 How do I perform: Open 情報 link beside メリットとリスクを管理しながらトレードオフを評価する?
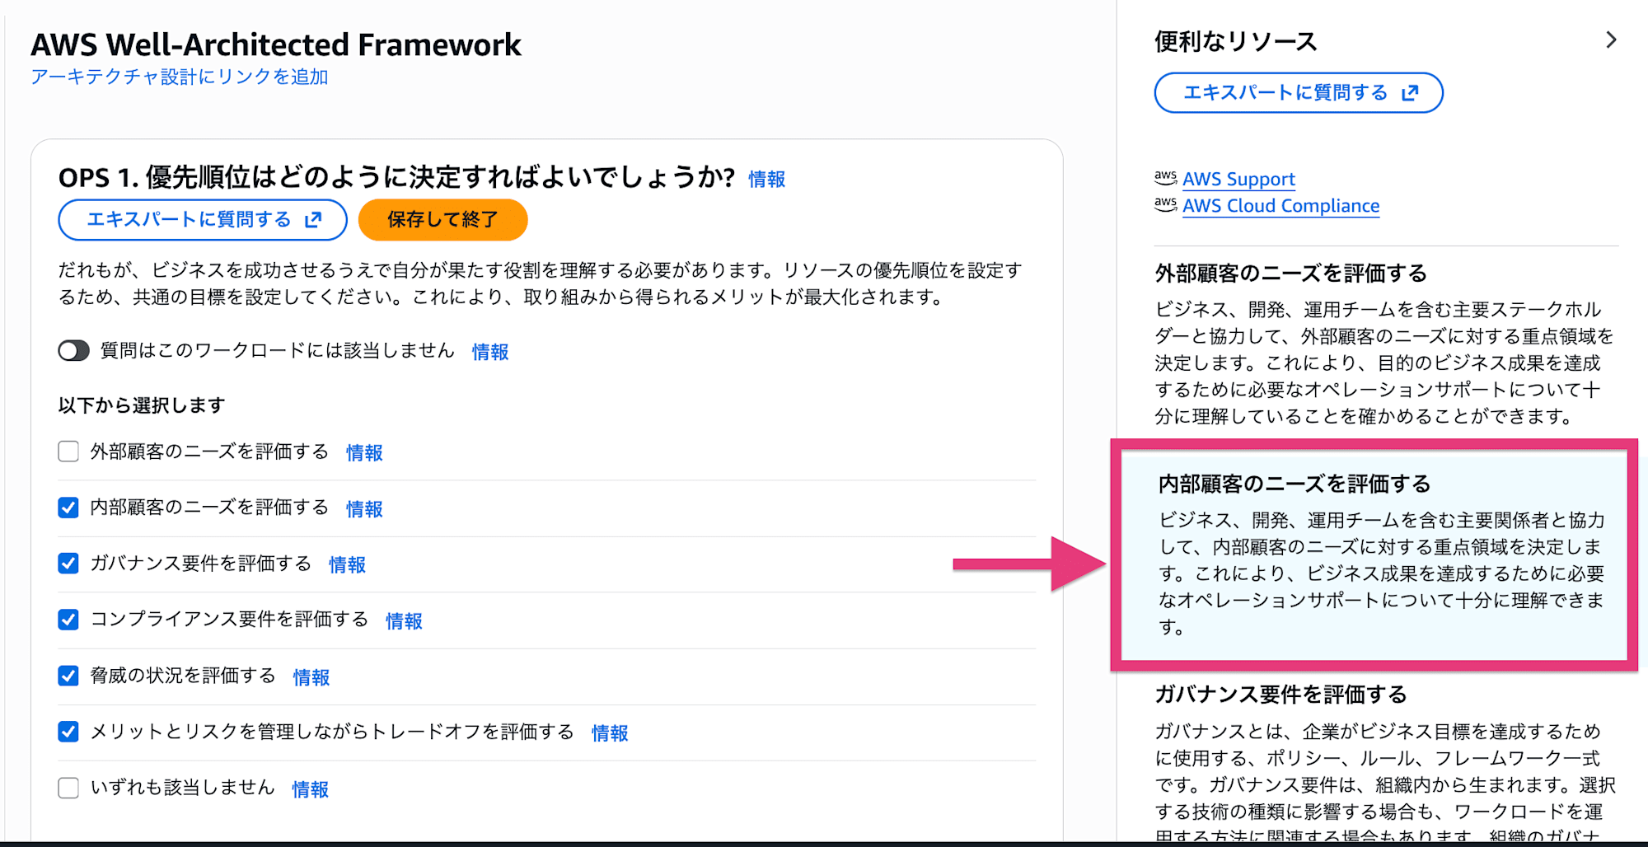pyautogui.click(x=610, y=732)
